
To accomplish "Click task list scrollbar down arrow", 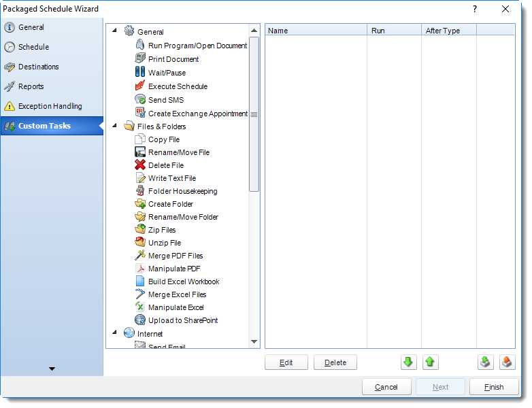I will (254, 341).
